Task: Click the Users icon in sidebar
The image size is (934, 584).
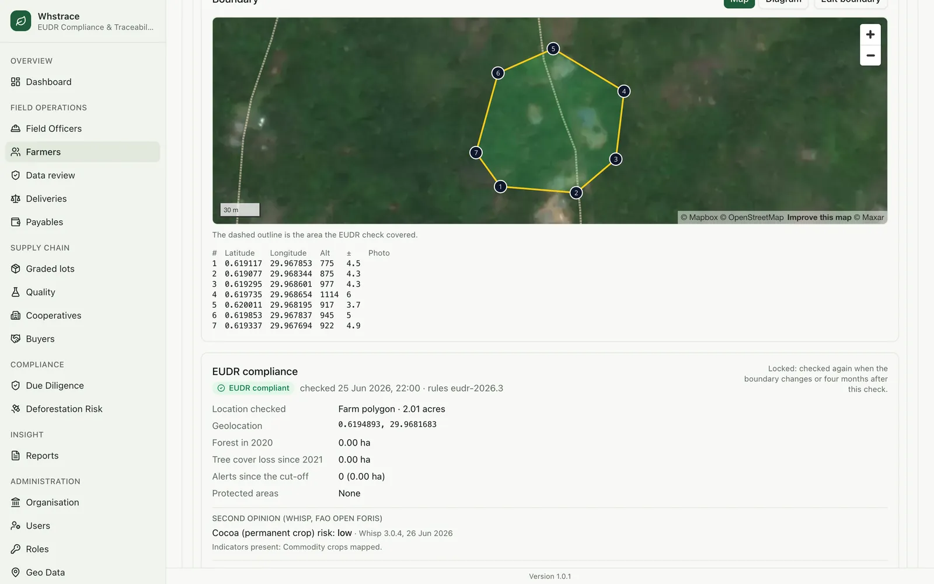Action: click(16, 526)
